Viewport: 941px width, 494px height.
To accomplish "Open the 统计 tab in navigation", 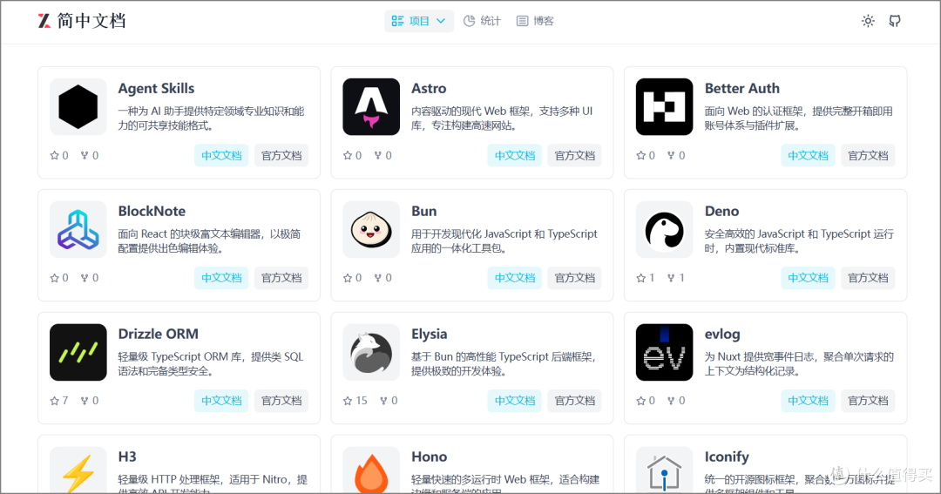I will [482, 21].
